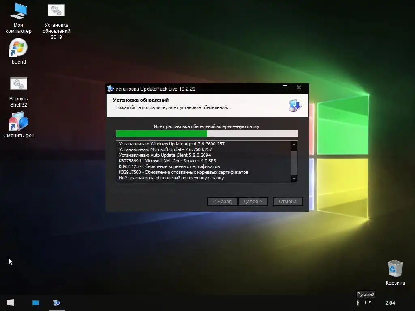Minimize the UpdatePack Live window
The image size is (415, 311).
click(x=274, y=88)
